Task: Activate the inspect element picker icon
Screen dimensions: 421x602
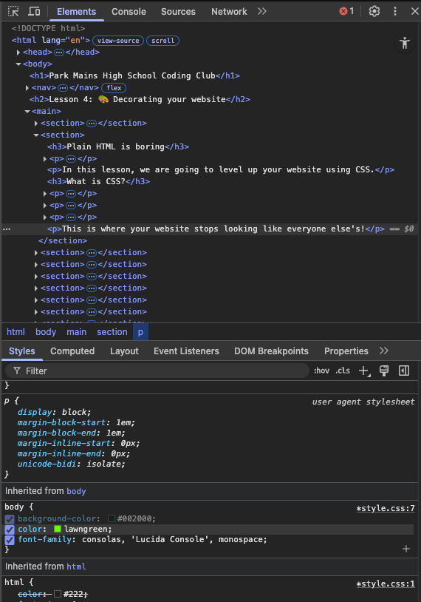Action: point(13,12)
